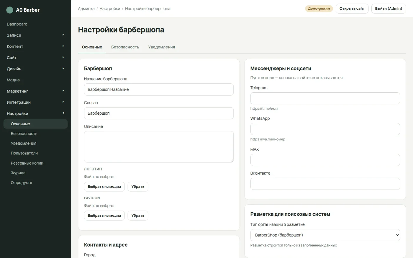This screenshot has width=413, height=258.
Task: Click the Выйти (Admin) button
Action: 389,9
